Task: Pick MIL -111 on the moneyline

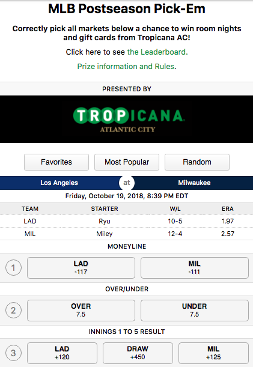Action: (195, 268)
